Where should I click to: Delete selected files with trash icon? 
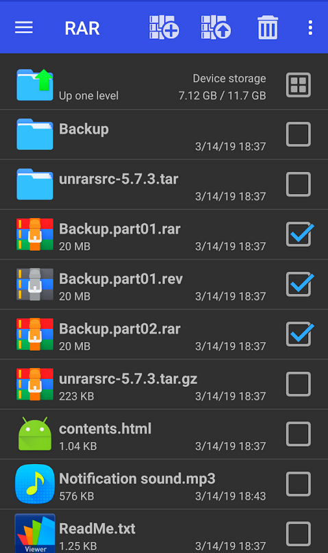(268, 27)
